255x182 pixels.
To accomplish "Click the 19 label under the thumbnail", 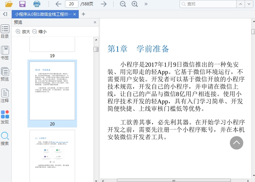I will pos(52,56).
